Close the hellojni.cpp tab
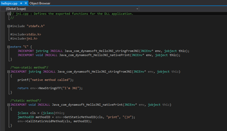This screenshot has height=131, width=227. pyautogui.click(x=26, y=3)
